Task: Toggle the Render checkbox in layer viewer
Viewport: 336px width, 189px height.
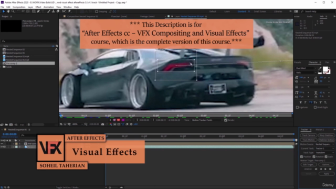Action: click(226, 120)
